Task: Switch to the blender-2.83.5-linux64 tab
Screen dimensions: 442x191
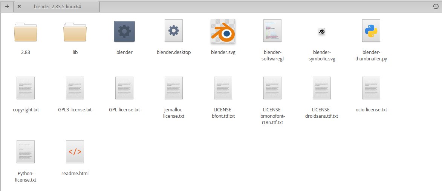Action: (x=57, y=6)
